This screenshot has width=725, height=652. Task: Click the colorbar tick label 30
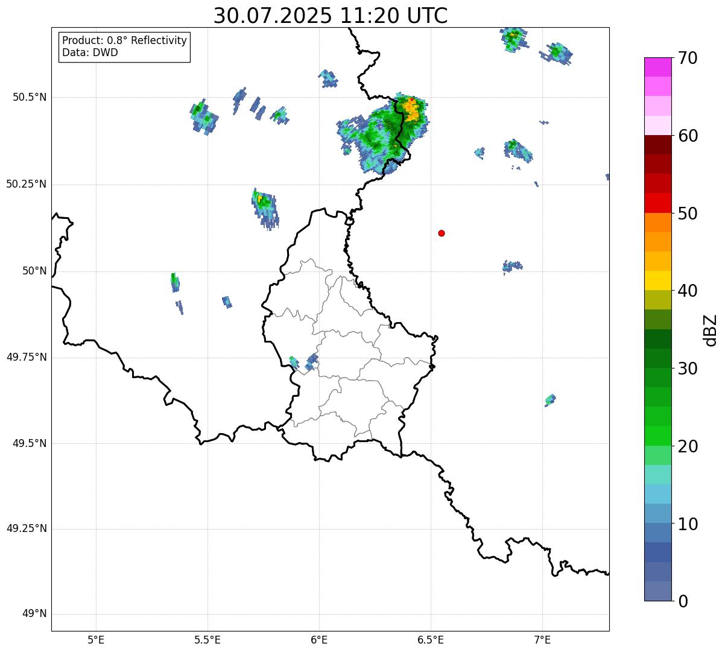687,369
